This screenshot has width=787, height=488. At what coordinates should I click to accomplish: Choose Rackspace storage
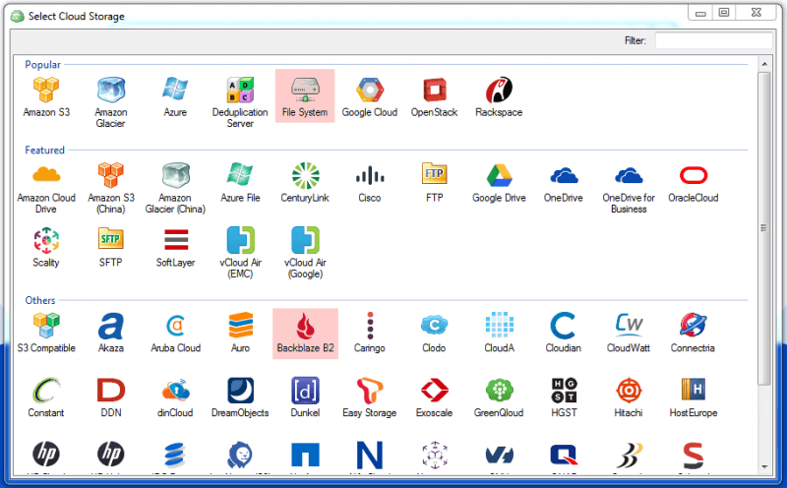(499, 96)
